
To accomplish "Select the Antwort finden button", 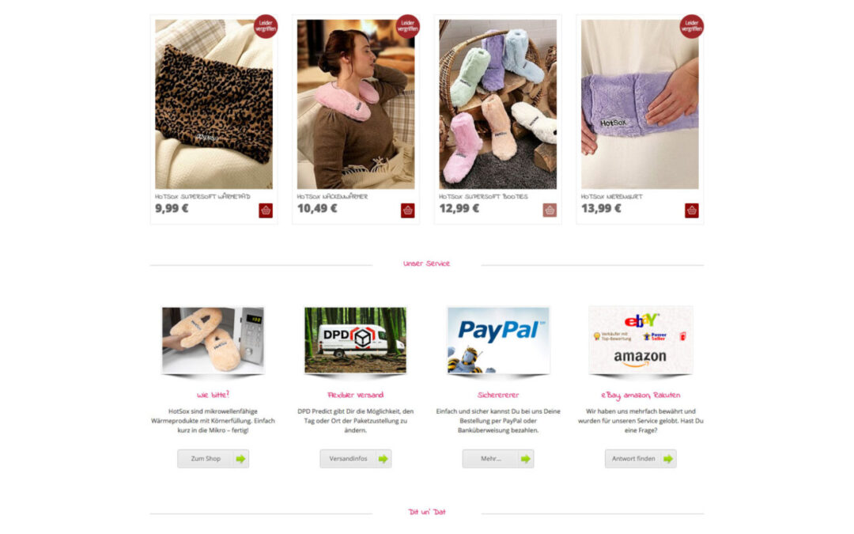I will (640, 459).
